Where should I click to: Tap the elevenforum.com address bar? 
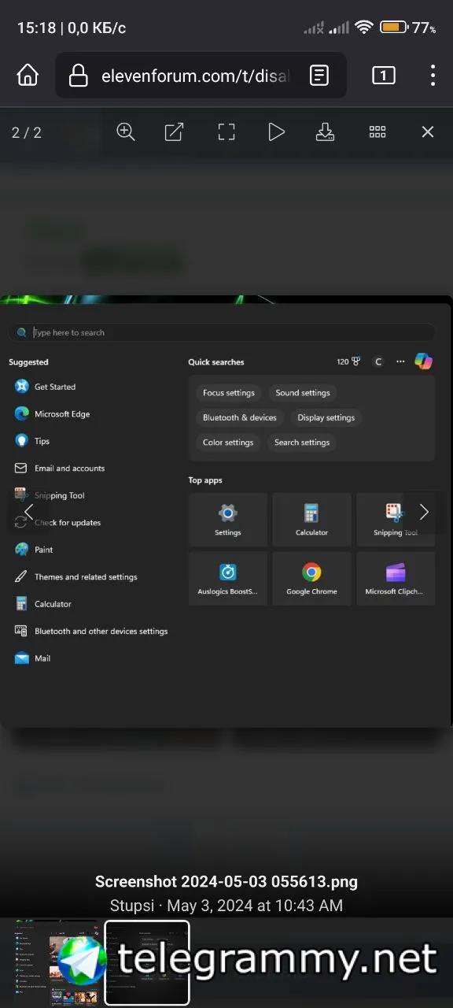(201, 76)
